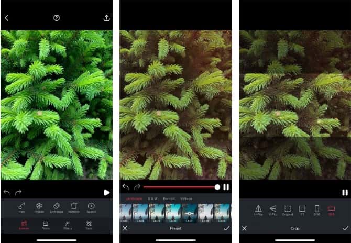Select the Remove trash tool
351x243 pixels.
pos(74,207)
